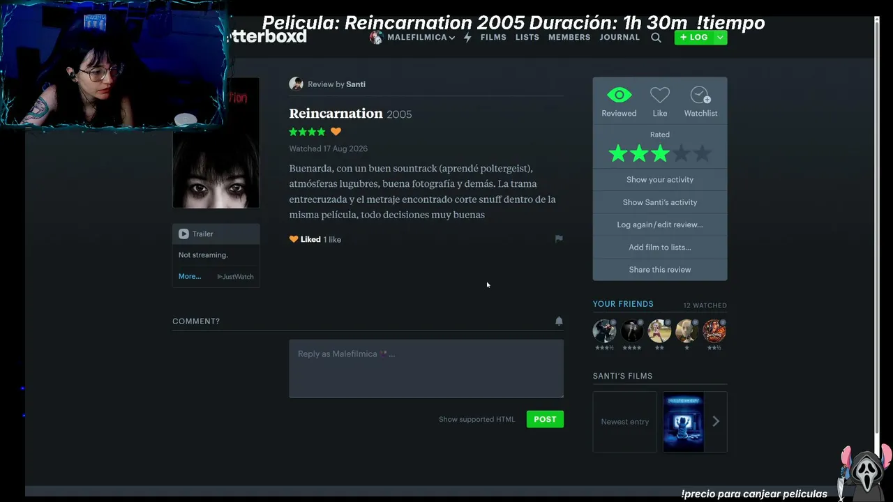The width and height of the screenshot is (893, 502).
Task: Choose Share this review
Action: coord(660,269)
